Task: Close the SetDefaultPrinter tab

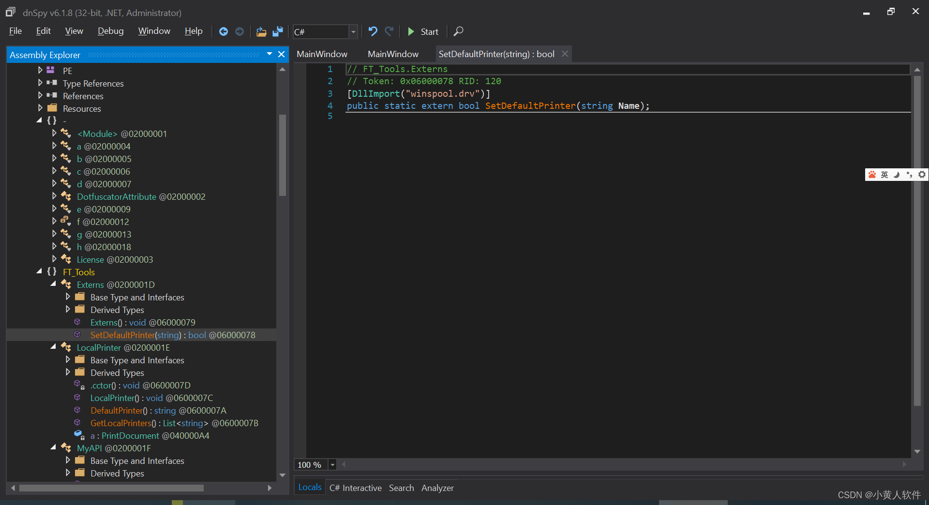Action: click(x=564, y=54)
